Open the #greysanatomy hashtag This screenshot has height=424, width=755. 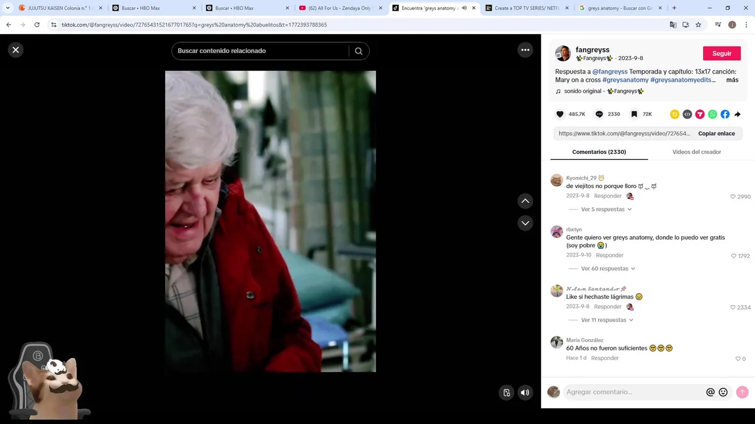625,80
